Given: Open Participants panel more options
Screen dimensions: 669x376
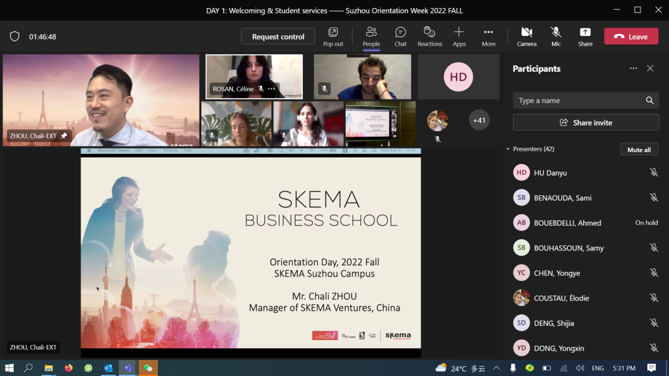Looking at the screenshot, I should pyautogui.click(x=633, y=69).
